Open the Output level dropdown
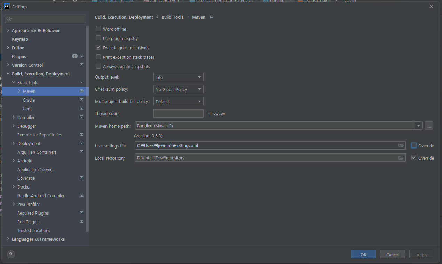The width and height of the screenshot is (442, 264). click(178, 77)
